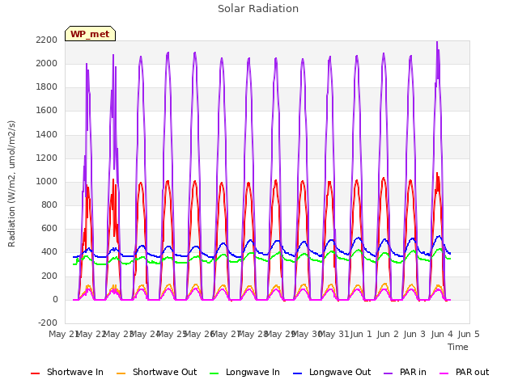Screen dimensions: 518x388
Task: Click the red Shortwave In legend swatch
Action: point(35,373)
